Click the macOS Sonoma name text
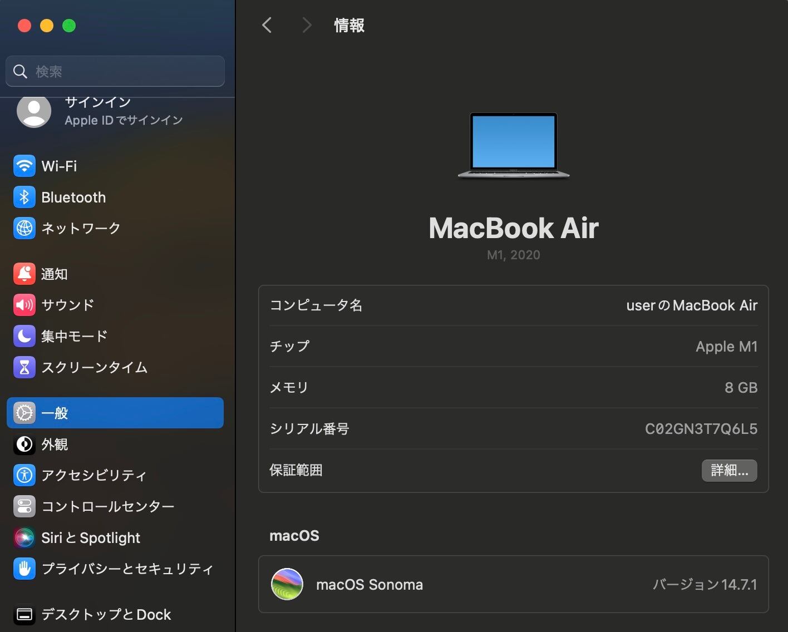 370,584
